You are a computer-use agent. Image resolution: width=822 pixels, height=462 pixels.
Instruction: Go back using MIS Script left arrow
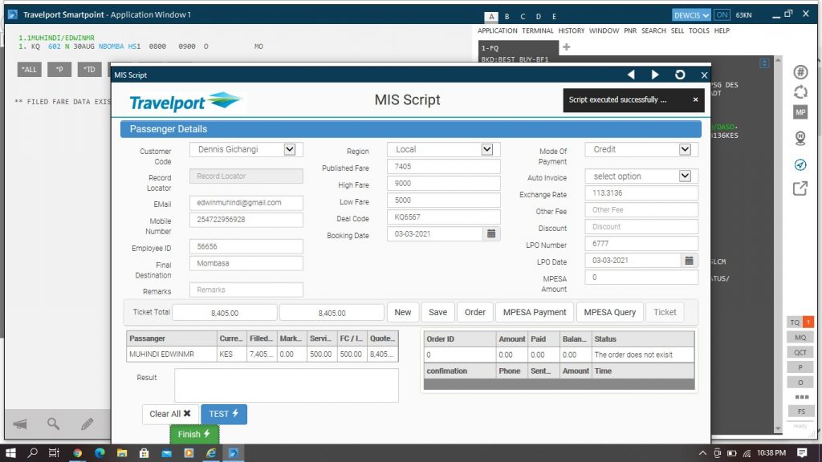[631, 75]
